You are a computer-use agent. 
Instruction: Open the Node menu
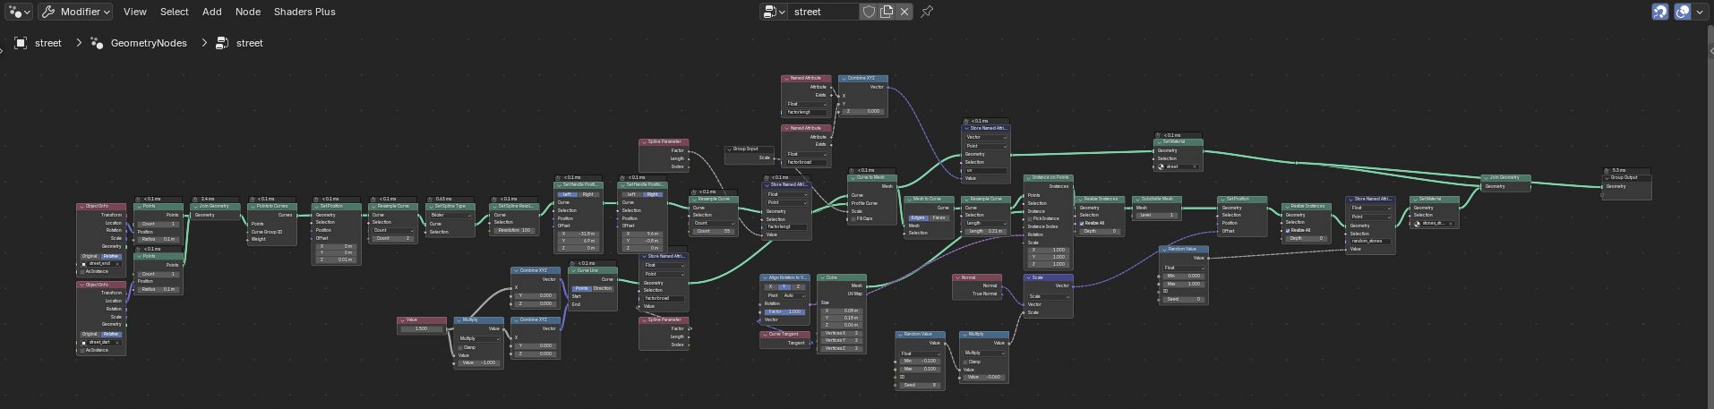(248, 12)
